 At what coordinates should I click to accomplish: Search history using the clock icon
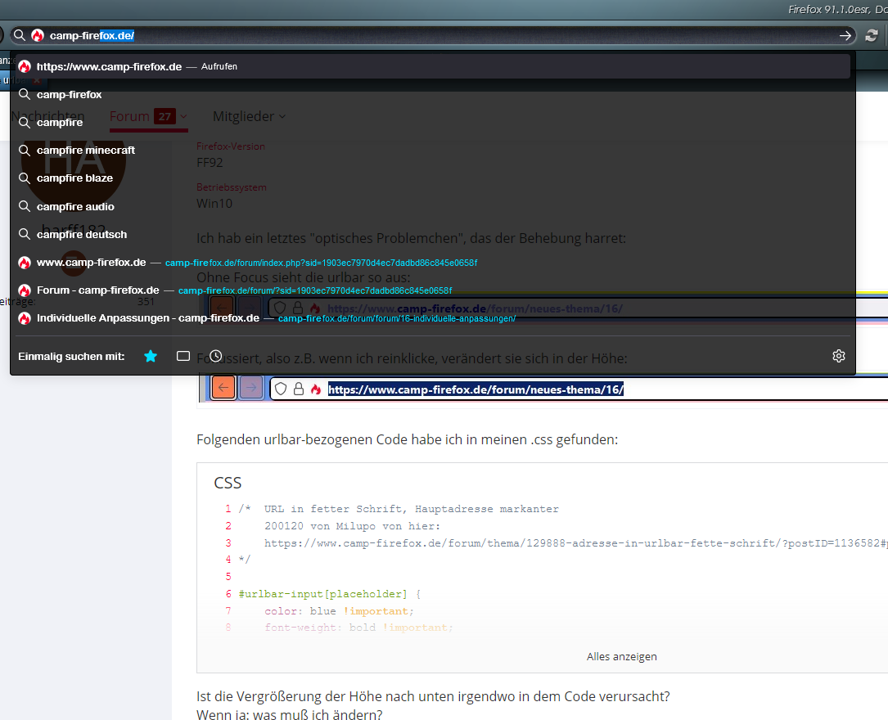coord(215,356)
